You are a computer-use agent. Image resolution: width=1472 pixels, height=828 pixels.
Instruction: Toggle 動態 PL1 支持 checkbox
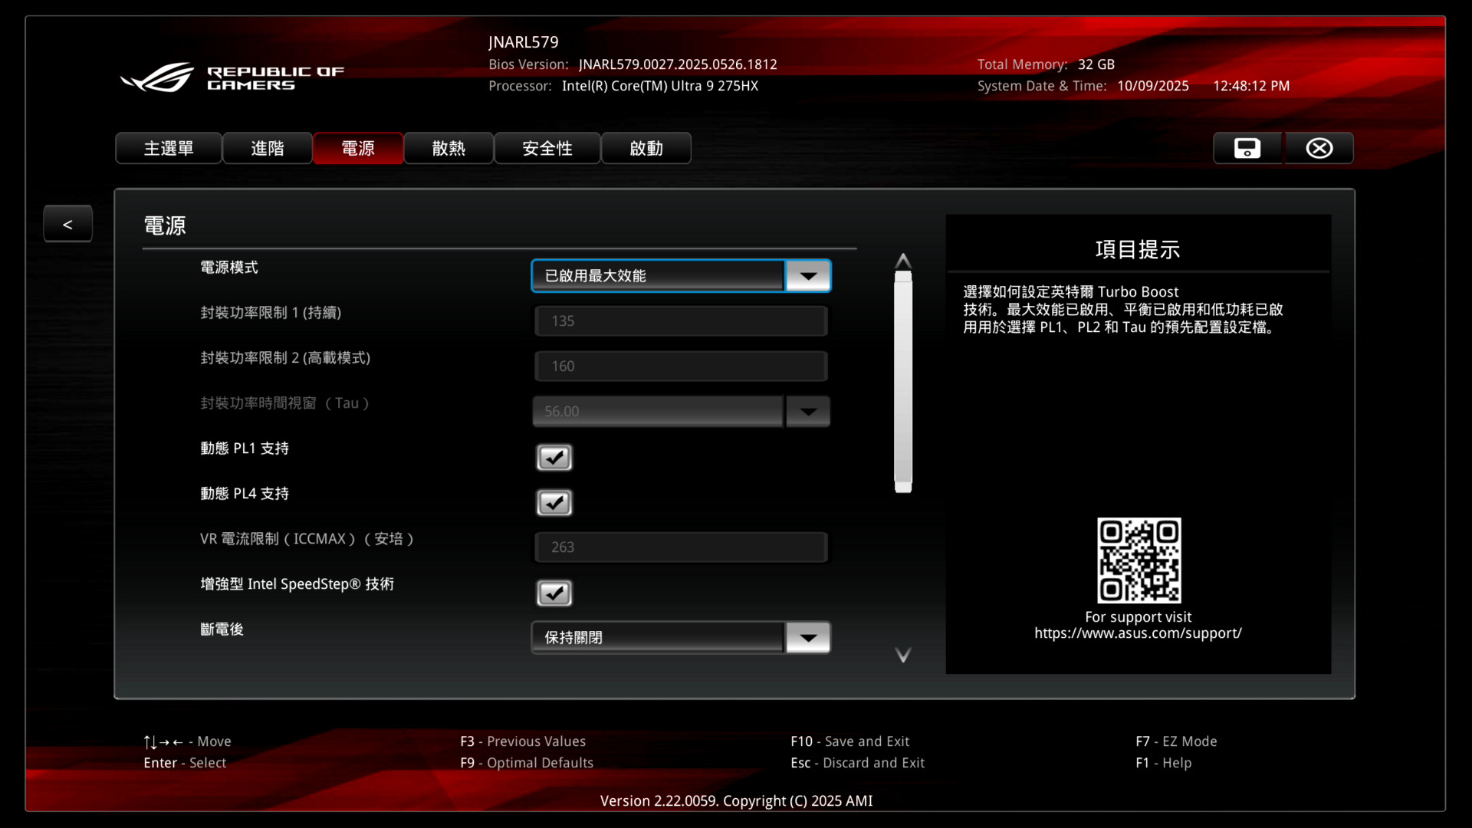(x=554, y=458)
